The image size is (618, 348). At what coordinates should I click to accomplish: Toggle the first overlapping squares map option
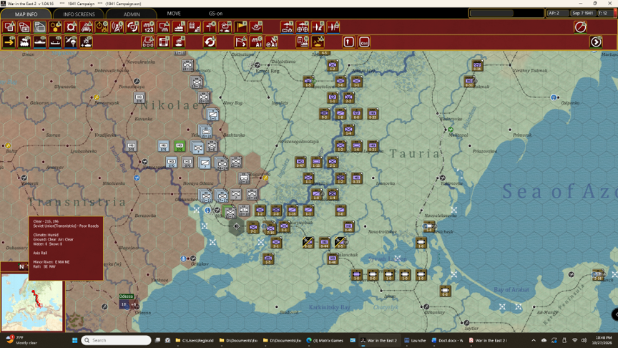point(9,26)
